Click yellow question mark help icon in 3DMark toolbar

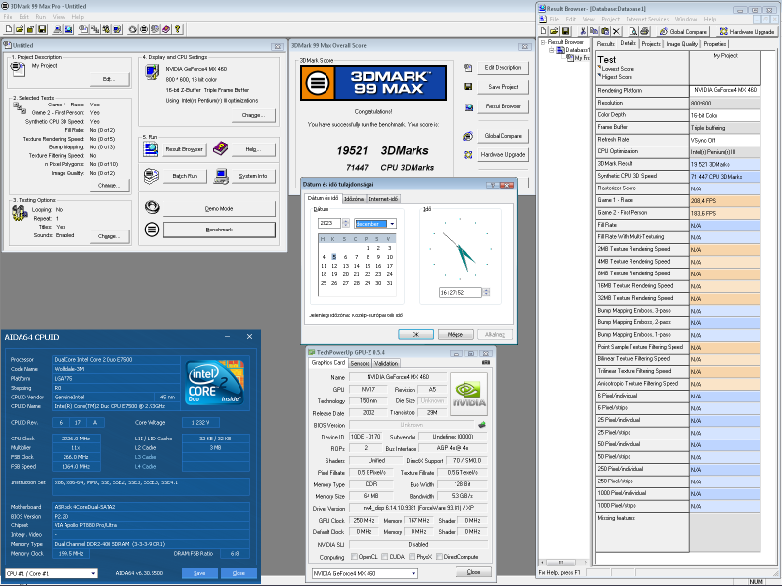coord(178,29)
